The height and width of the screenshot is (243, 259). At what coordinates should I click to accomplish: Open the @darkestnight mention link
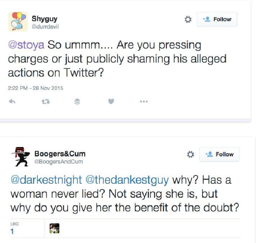pyautogui.click(x=46, y=180)
